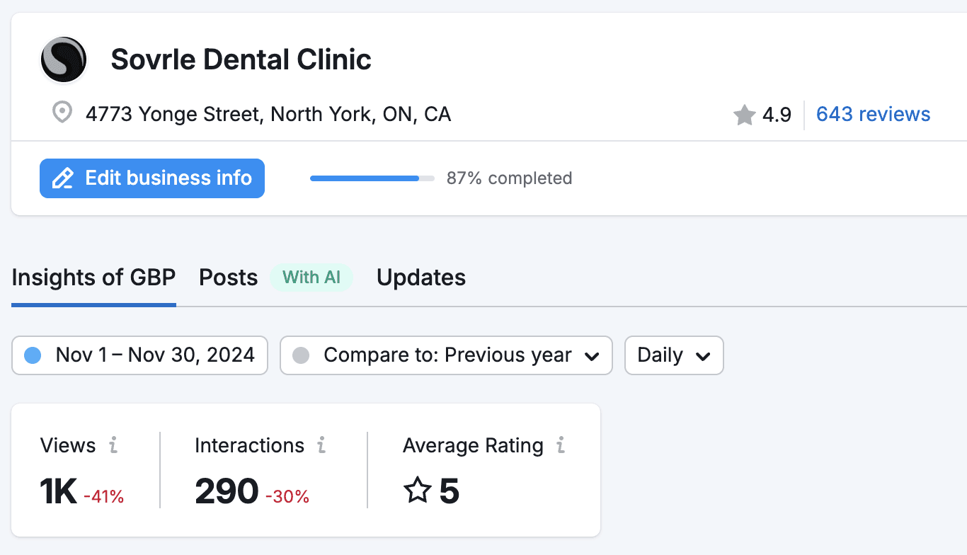This screenshot has height=555, width=967.
Task: Toggle the blue dot on the date range filter
Action: click(x=33, y=355)
